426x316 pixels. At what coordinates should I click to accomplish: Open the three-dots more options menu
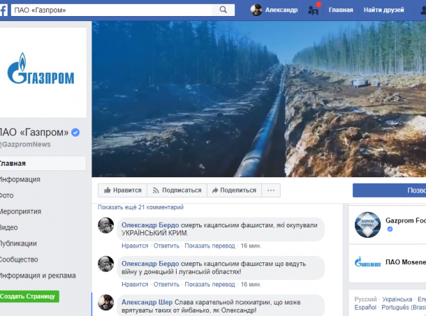point(271,190)
